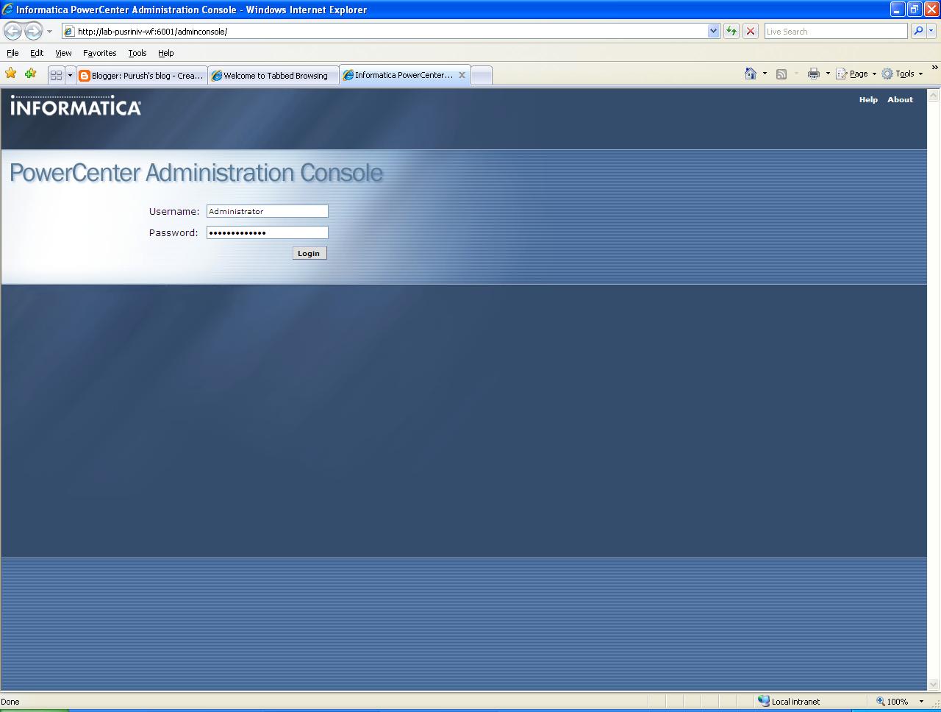Image resolution: width=941 pixels, height=712 pixels.
Task: Click the Login button
Action: (309, 253)
